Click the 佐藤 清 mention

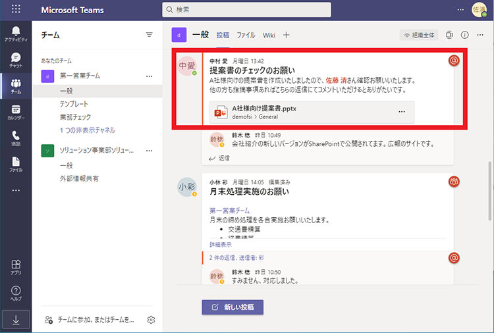(336, 80)
